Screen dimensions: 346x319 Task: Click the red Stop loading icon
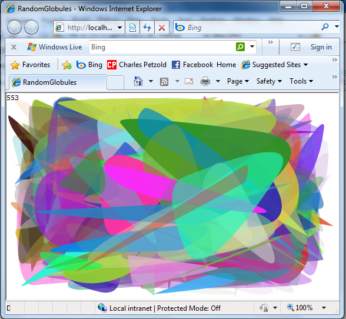tap(162, 28)
